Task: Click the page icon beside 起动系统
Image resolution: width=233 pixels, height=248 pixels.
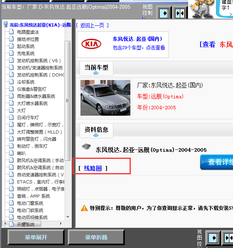Action: click(11, 46)
